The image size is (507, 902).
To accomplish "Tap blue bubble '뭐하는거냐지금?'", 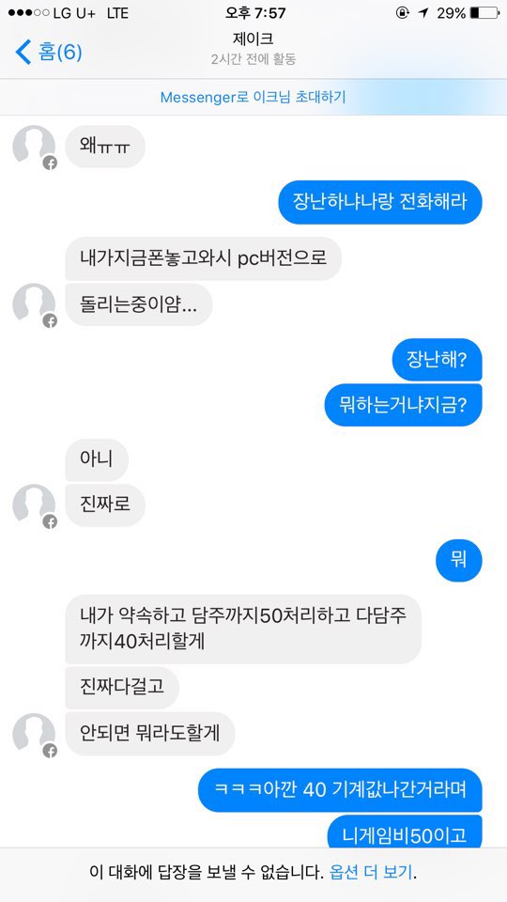I will pyautogui.click(x=403, y=405).
